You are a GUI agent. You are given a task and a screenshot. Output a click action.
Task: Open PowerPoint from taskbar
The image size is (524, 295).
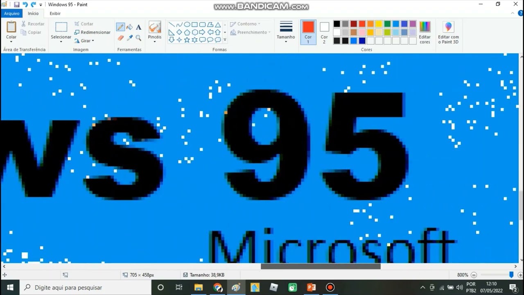tap(312, 287)
